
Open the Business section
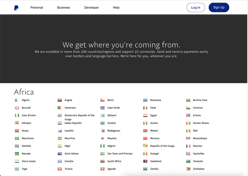pyautogui.click(x=64, y=7)
